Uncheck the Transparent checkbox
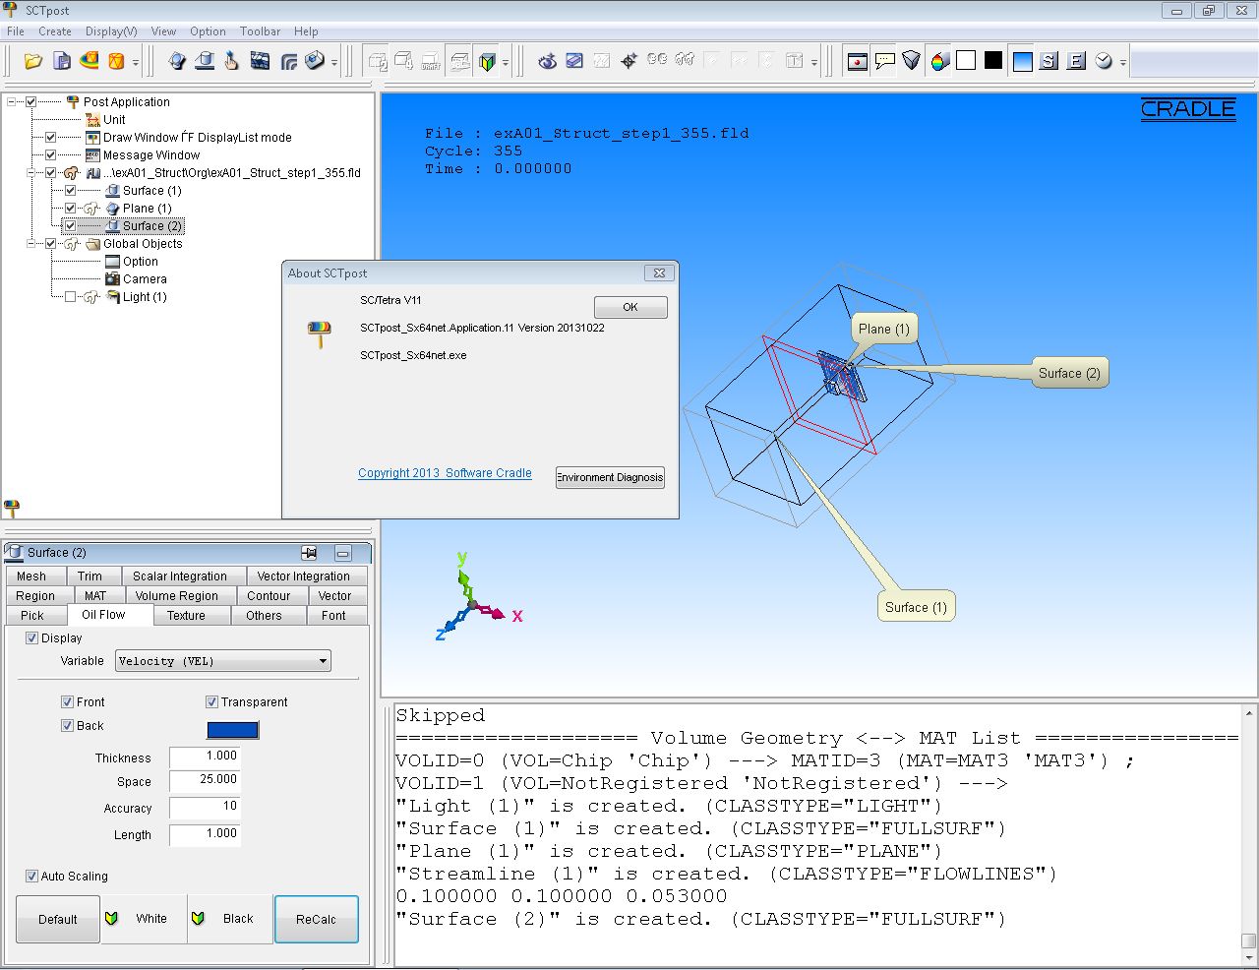The width and height of the screenshot is (1259, 970). coord(211,702)
